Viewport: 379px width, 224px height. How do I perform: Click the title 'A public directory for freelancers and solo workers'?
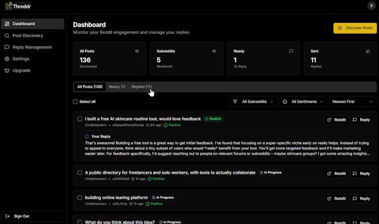(x=170, y=173)
